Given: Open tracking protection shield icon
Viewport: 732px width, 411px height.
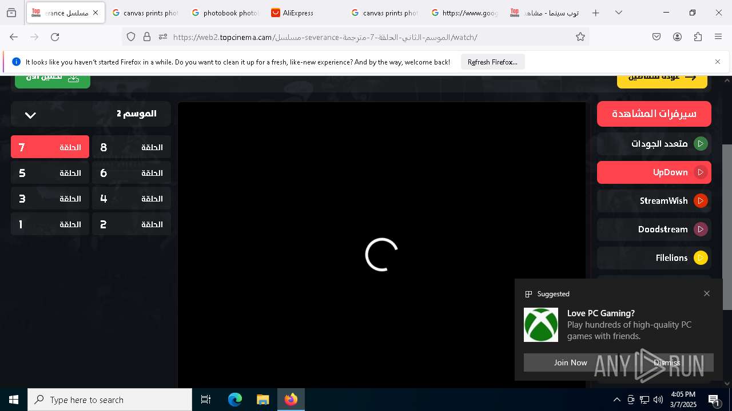Looking at the screenshot, I should (x=131, y=37).
